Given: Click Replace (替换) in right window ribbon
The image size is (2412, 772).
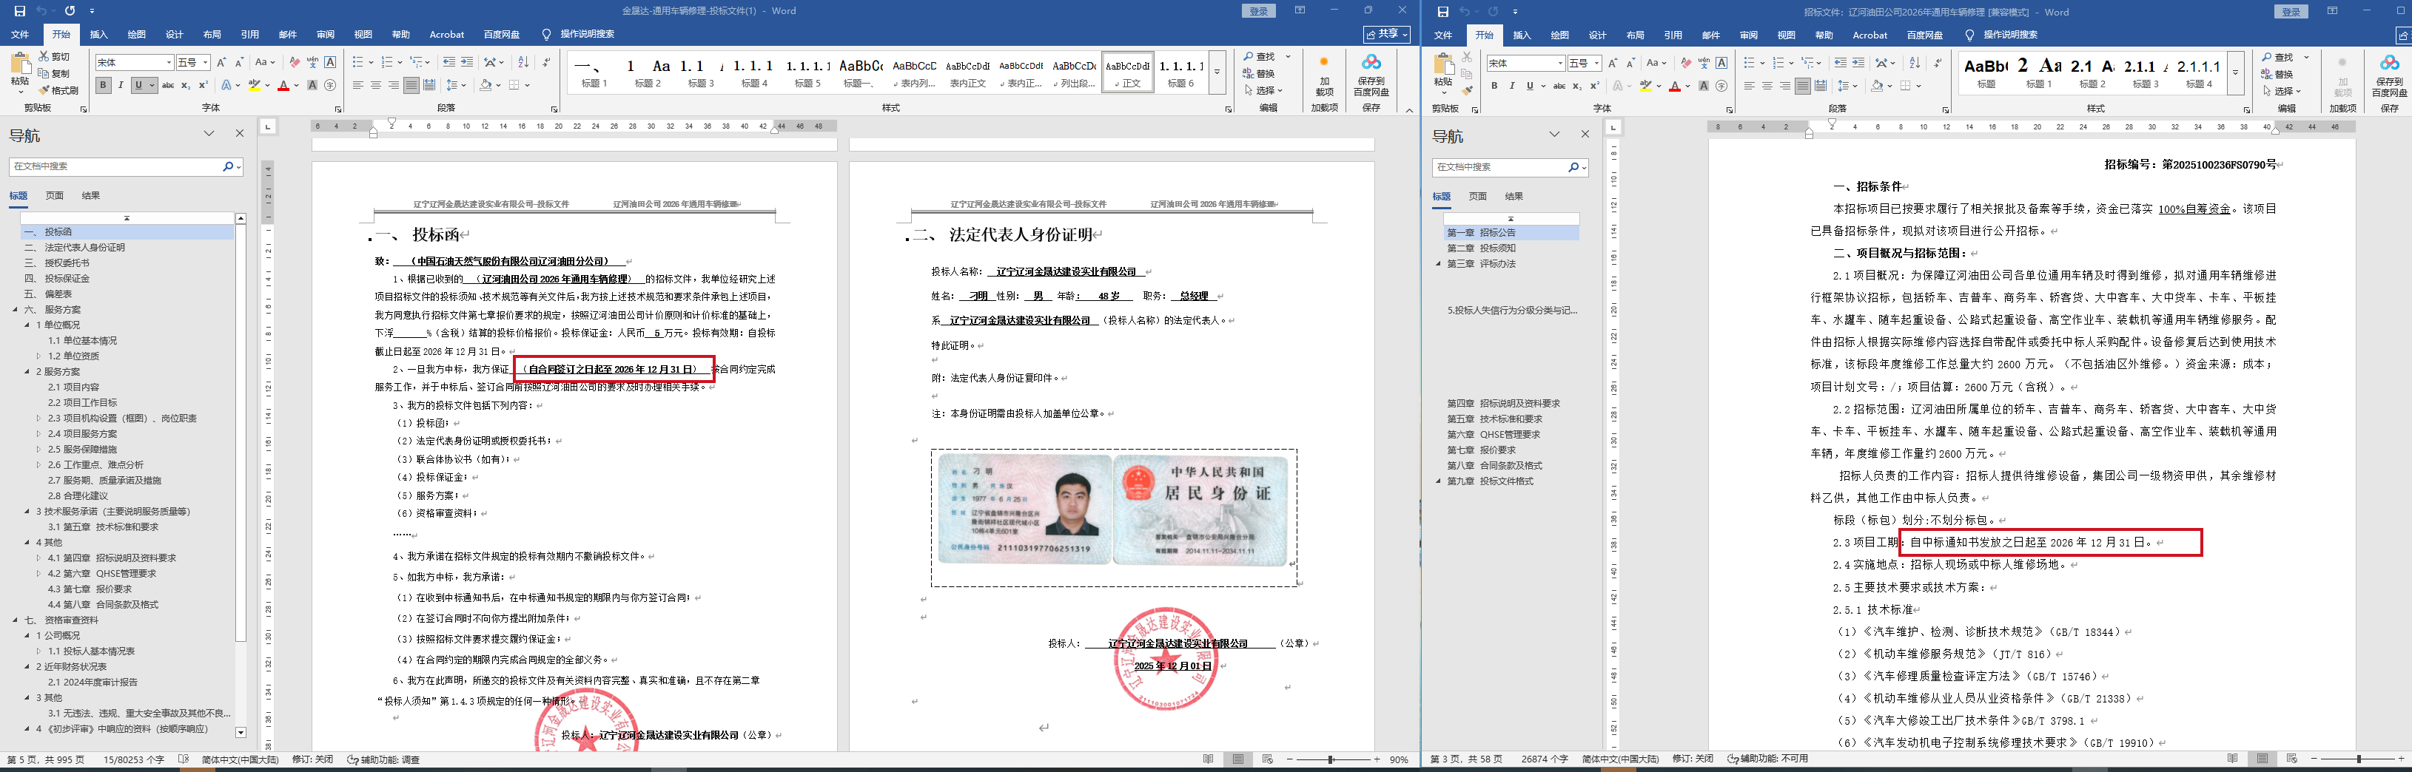Looking at the screenshot, I should point(2278,74).
